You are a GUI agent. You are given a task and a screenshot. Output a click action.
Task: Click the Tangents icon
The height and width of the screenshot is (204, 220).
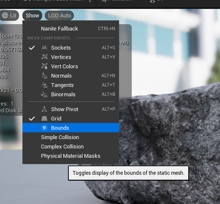(x=44, y=85)
